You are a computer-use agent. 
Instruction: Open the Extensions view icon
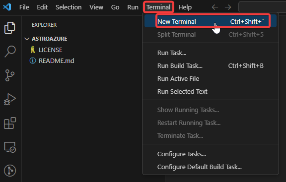coord(10,123)
